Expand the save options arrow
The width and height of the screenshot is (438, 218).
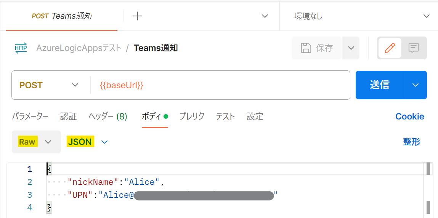pyautogui.click(x=351, y=48)
